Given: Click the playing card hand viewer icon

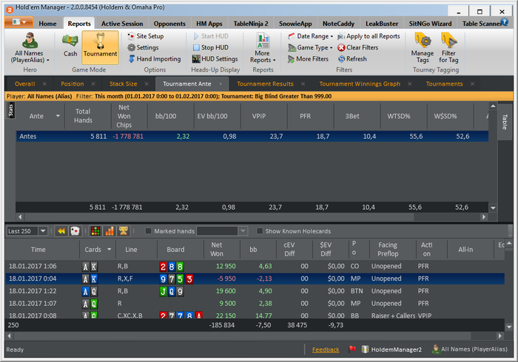Looking at the screenshot, I should pyautogui.click(x=75, y=231).
